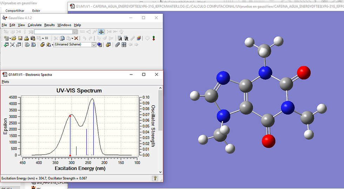Click the Excitation Energy status bar text
344x189 pixels.
pyautogui.click(x=44, y=178)
